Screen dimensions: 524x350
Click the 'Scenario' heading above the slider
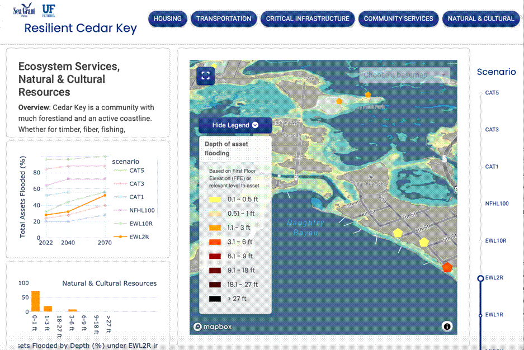[496, 72]
